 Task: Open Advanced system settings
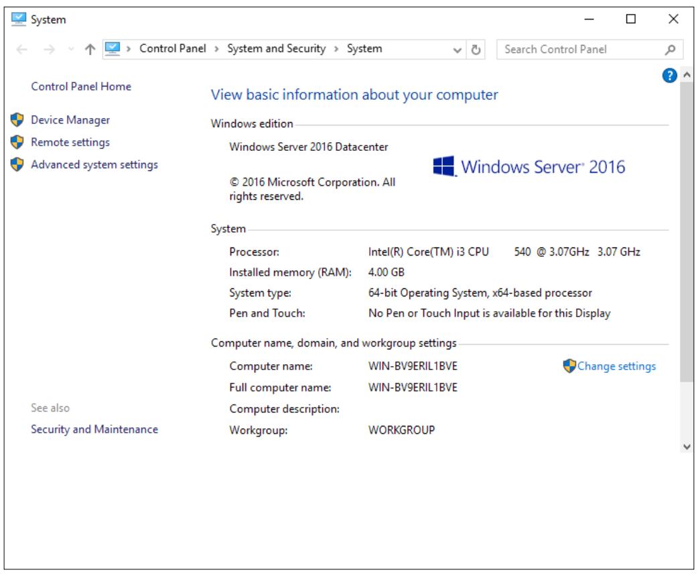click(94, 164)
